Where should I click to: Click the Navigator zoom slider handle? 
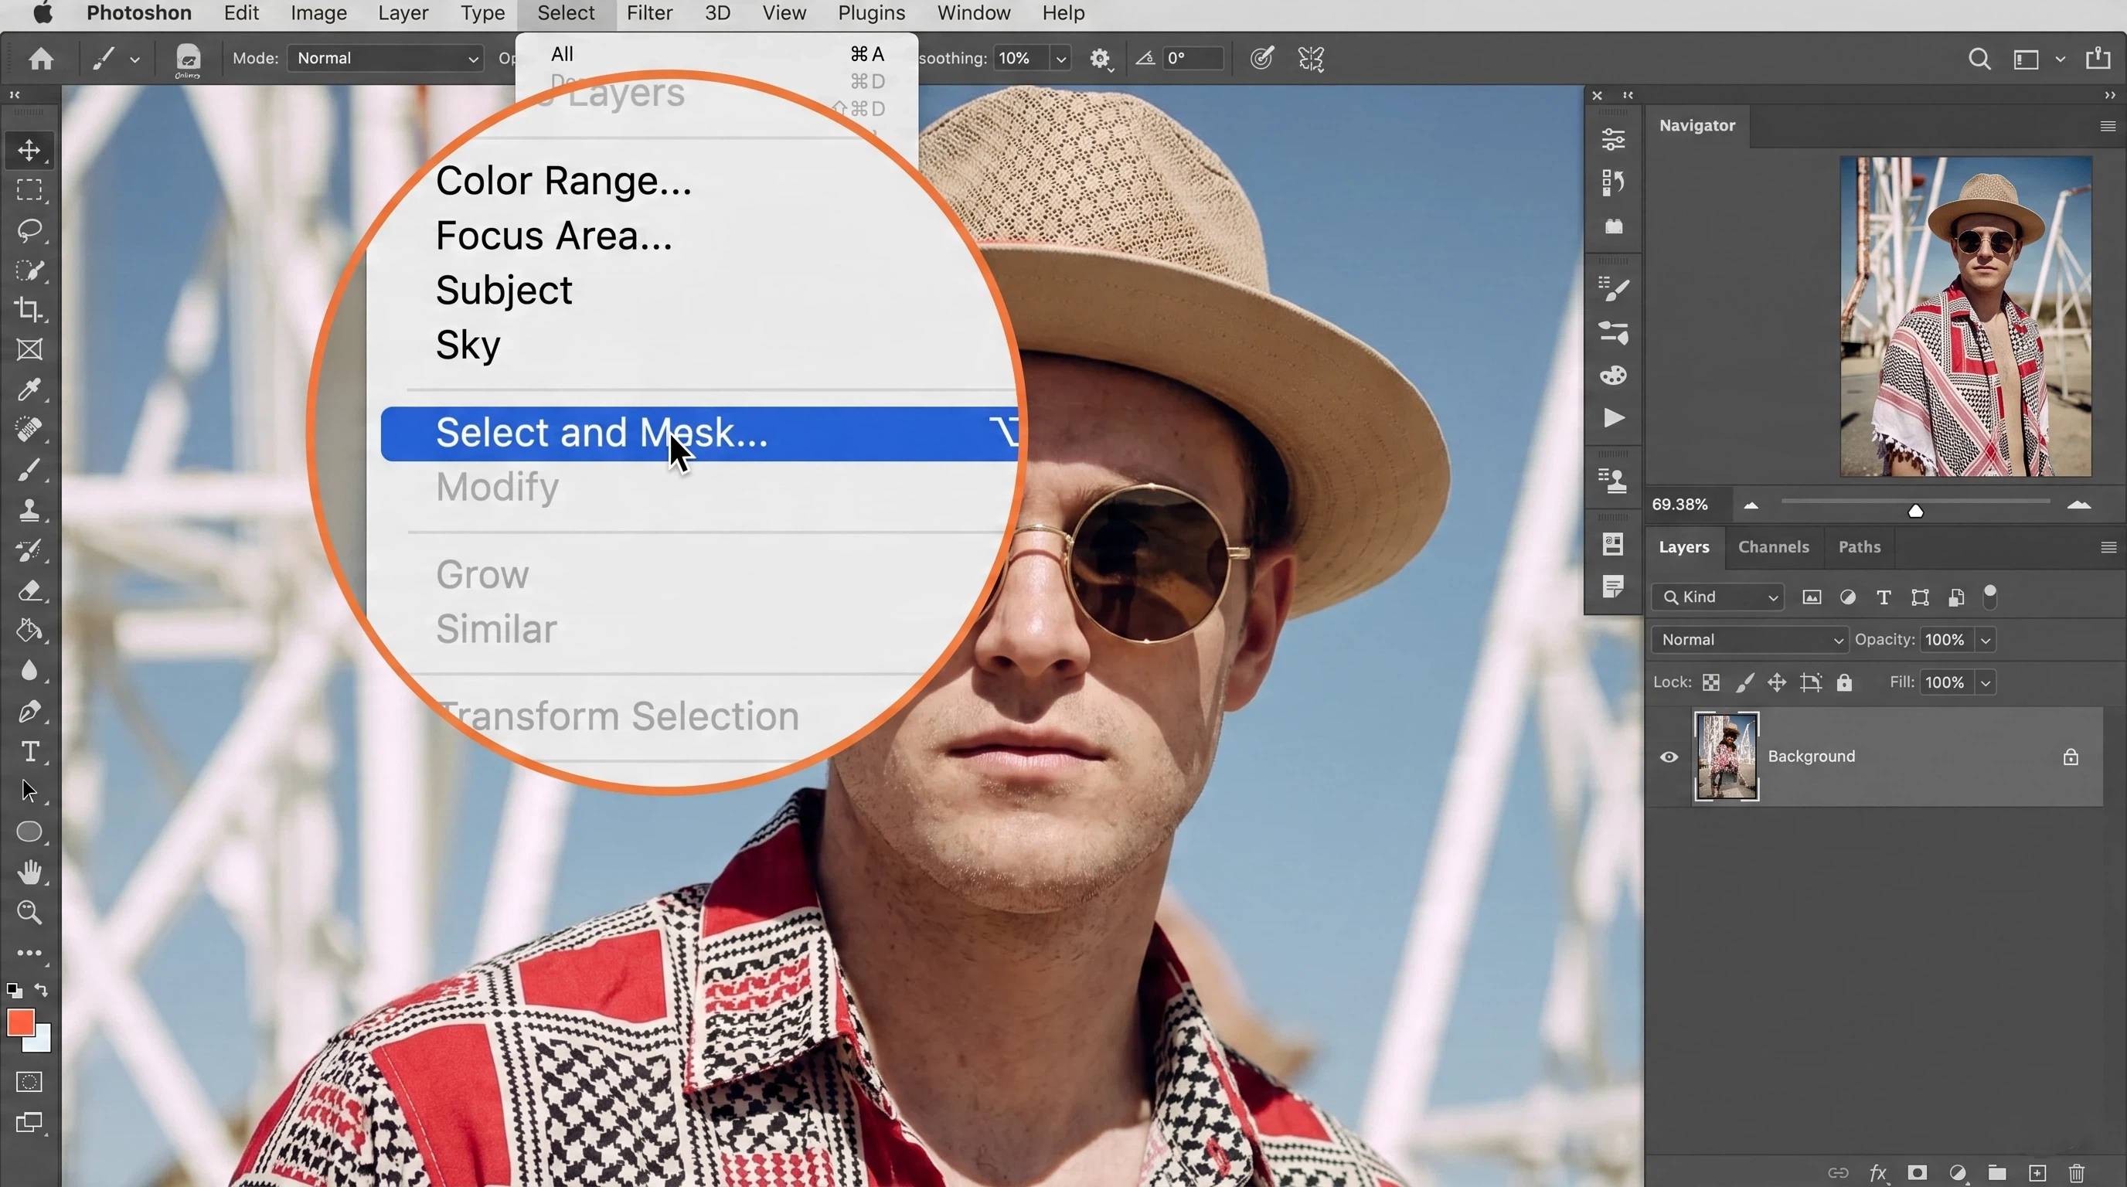[1916, 511]
